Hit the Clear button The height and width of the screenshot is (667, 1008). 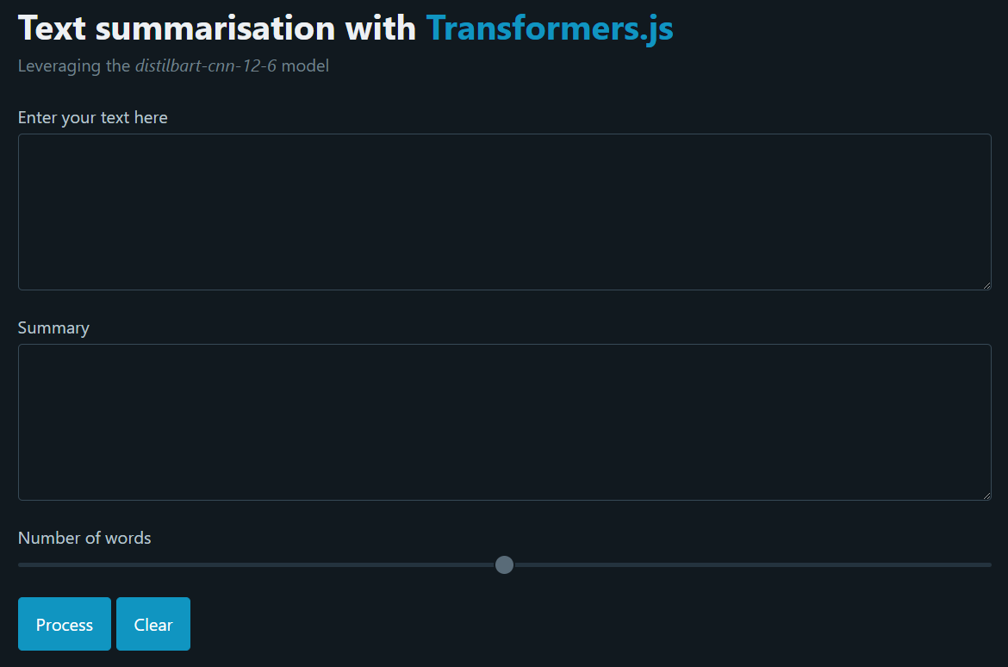tap(153, 624)
